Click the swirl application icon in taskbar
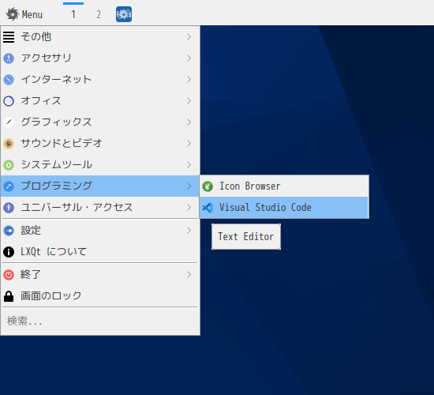This screenshot has width=434, height=395. pos(124,14)
